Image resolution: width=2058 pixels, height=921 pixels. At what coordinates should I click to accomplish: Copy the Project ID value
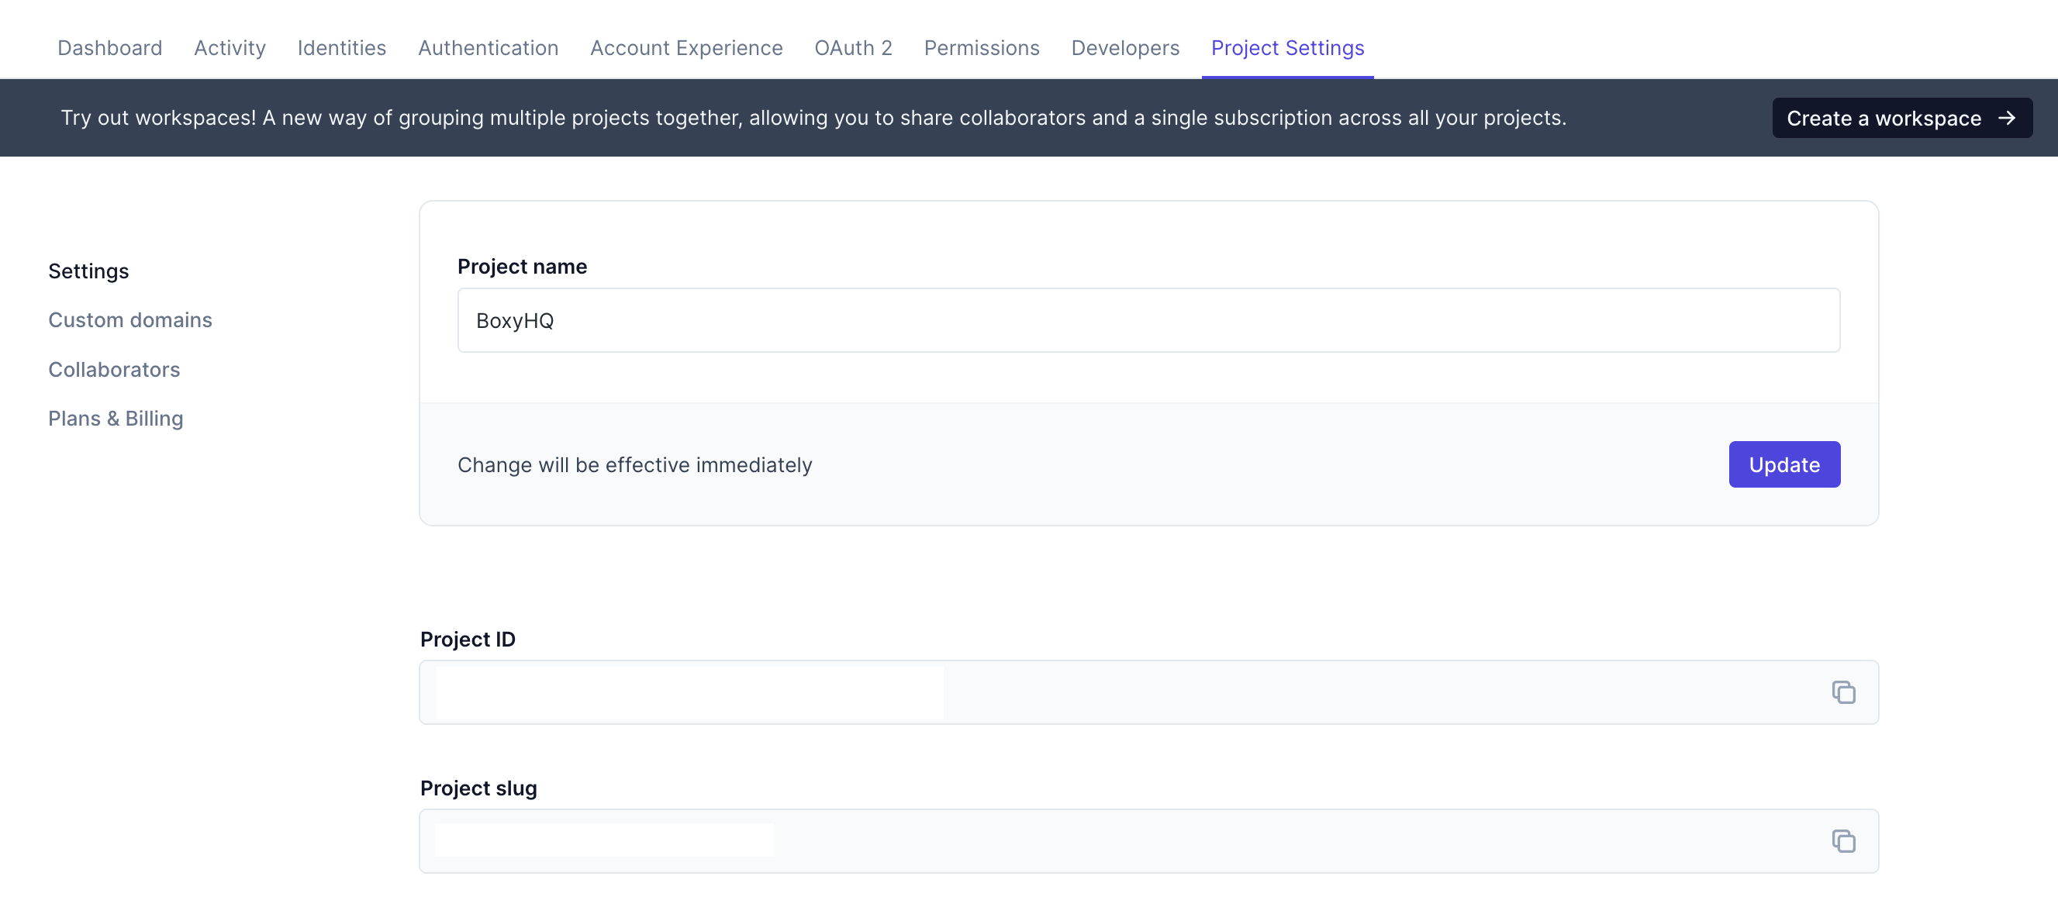[1843, 692]
